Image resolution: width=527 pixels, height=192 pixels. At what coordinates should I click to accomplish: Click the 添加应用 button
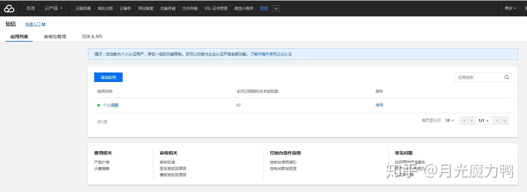(x=108, y=77)
